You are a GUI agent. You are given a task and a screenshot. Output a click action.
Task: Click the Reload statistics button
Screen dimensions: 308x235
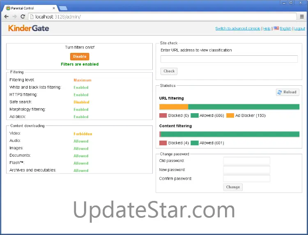(x=287, y=92)
